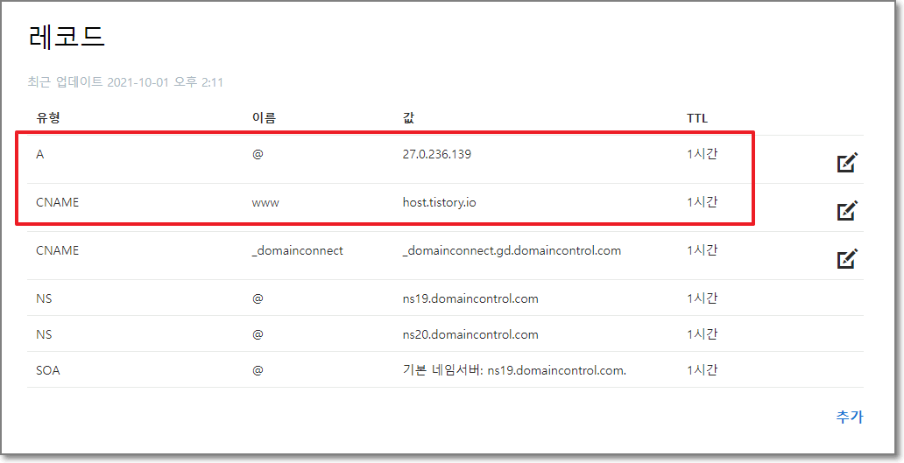Click the 이름 column header
Viewport: 904px width, 463px height.
(x=264, y=118)
